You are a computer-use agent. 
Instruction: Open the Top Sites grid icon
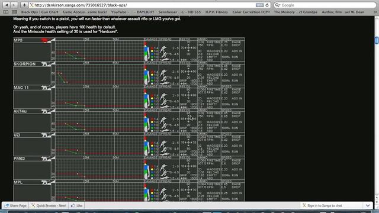[14, 12]
